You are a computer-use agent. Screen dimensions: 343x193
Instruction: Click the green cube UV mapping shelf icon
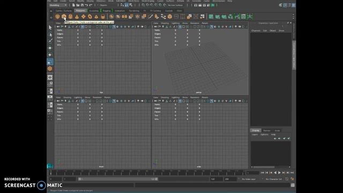pyautogui.click(x=230, y=17)
